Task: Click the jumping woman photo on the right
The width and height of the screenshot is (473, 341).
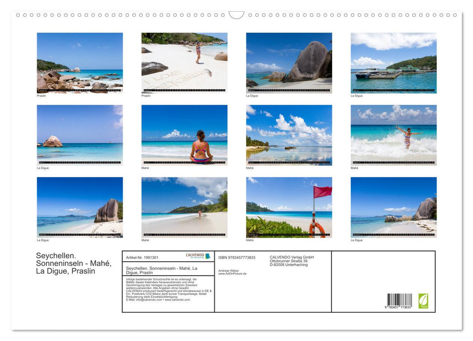Action: pos(393,134)
